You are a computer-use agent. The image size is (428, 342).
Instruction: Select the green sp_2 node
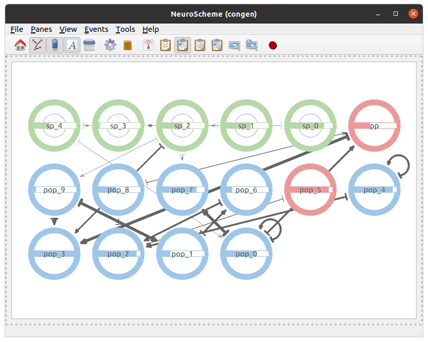point(182,126)
